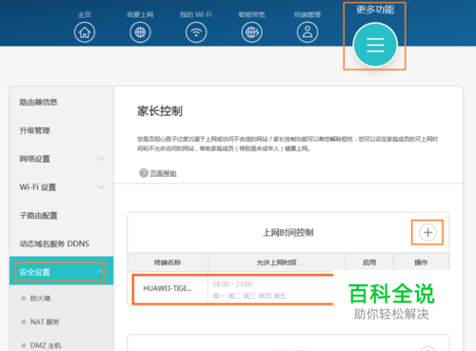Select 路由器信息 in the sidebar
This screenshot has height=351, width=476.
[38, 102]
